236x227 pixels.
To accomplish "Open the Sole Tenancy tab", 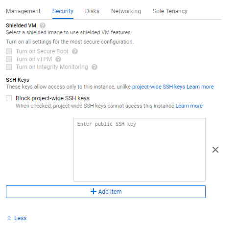I will [x=170, y=11].
